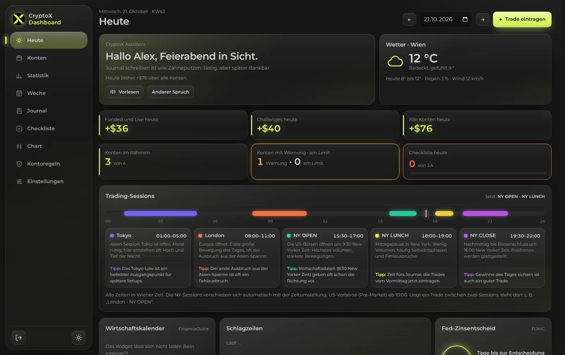565x355 pixels.
Task: Click the FOMC label
Action: [x=538, y=329]
